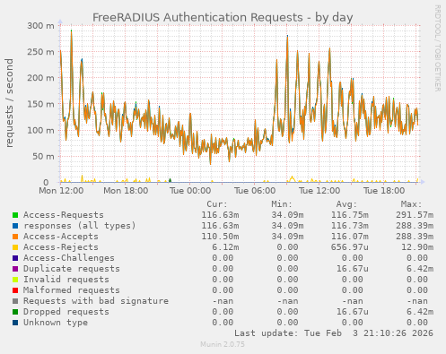This screenshot has height=354, width=446.
Task: Select the responses (all types) label
Action: 80,226
